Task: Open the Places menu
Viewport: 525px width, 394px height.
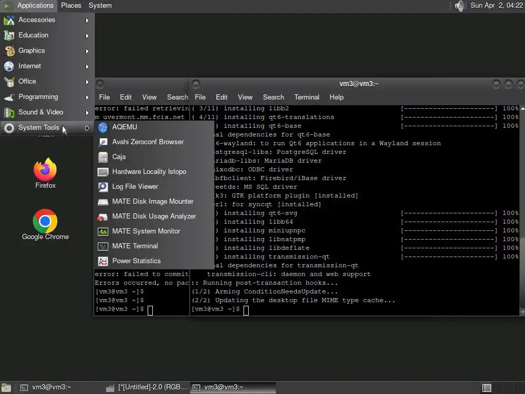Action: (71, 5)
